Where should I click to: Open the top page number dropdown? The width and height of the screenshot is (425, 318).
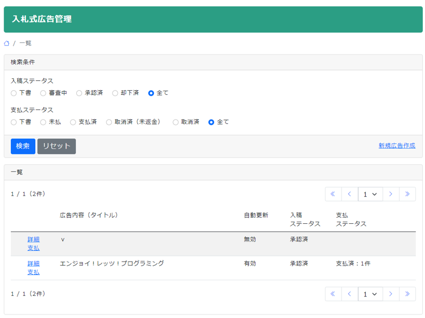point(370,194)
